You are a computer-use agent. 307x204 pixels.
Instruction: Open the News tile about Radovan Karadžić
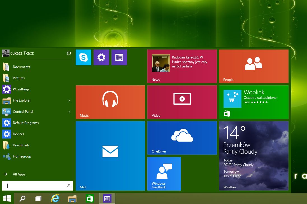pos(182,66)
